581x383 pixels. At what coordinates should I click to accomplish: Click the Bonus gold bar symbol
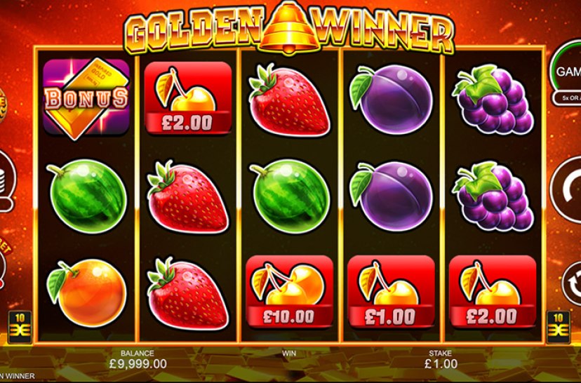(x=86, y=98)
